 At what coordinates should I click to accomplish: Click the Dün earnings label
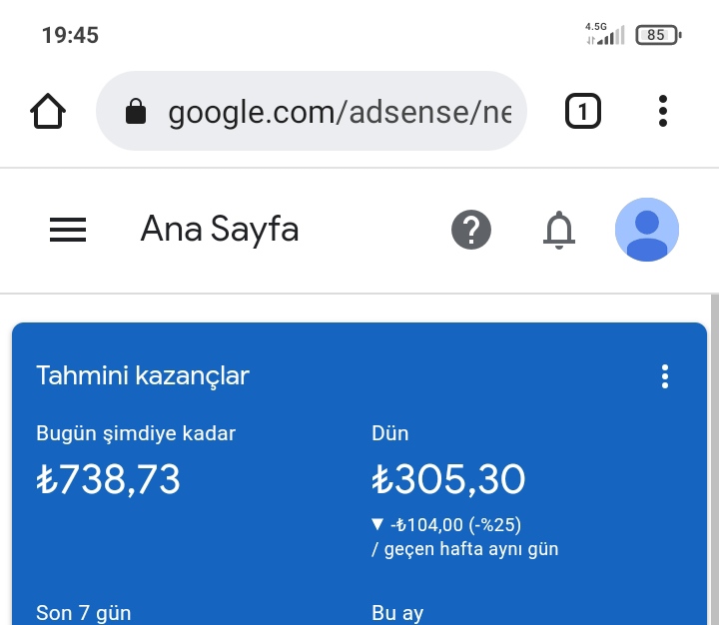click(x=389, y=433)
